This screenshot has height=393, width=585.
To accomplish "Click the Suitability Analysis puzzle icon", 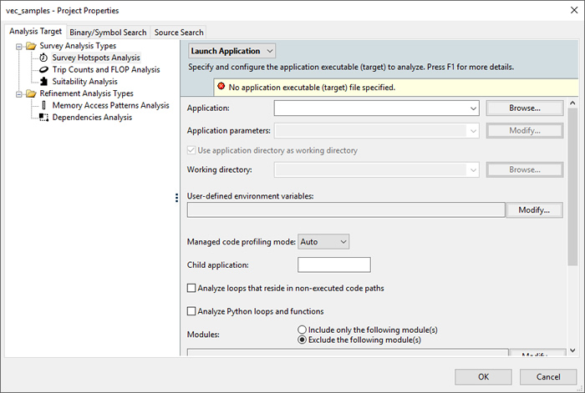I will pos(43,82).
